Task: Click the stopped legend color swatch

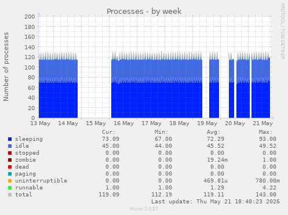Action: point(10,153)
